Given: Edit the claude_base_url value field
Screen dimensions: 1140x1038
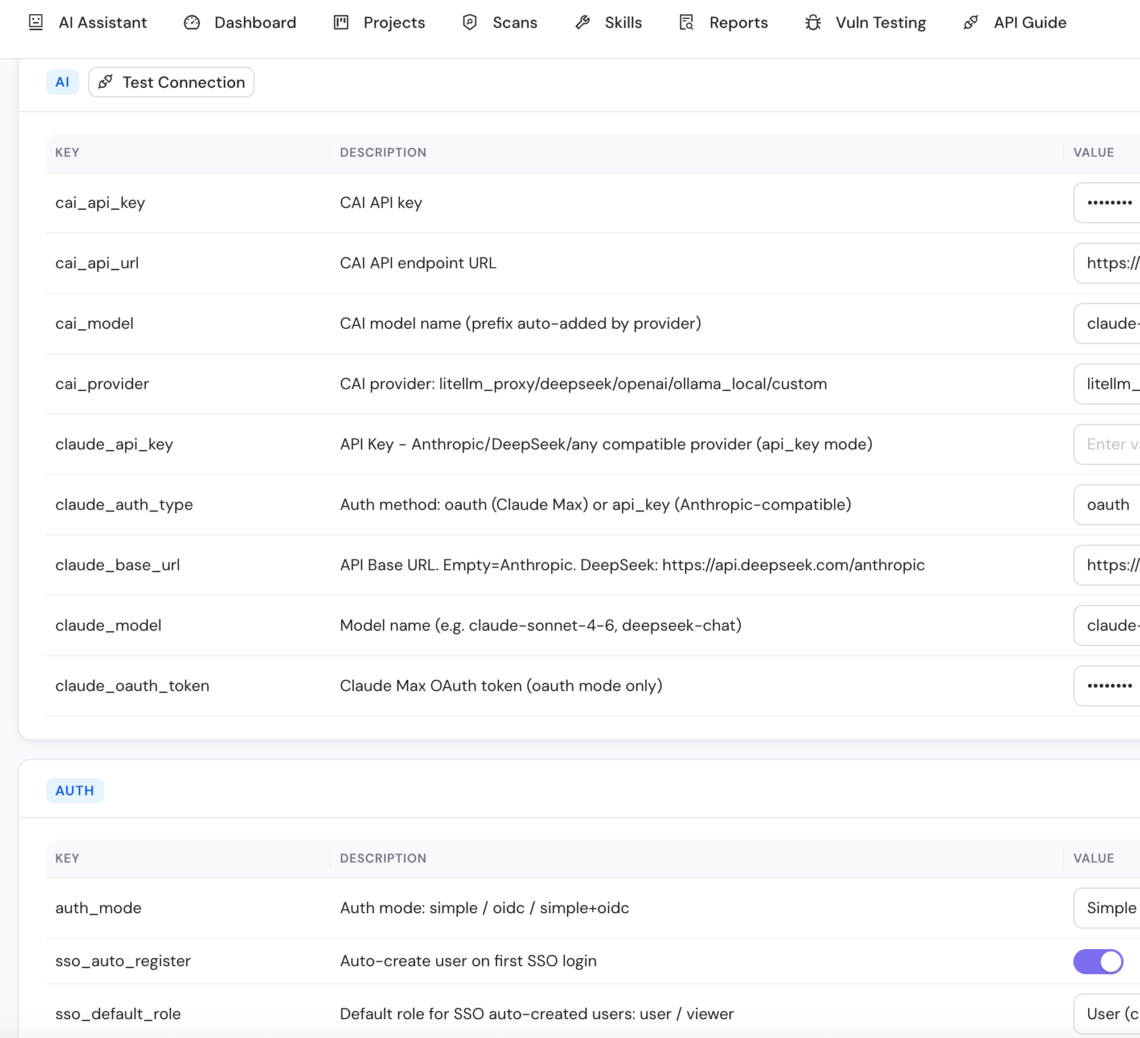Looking at the screenshot, I should click(1107, 565).
